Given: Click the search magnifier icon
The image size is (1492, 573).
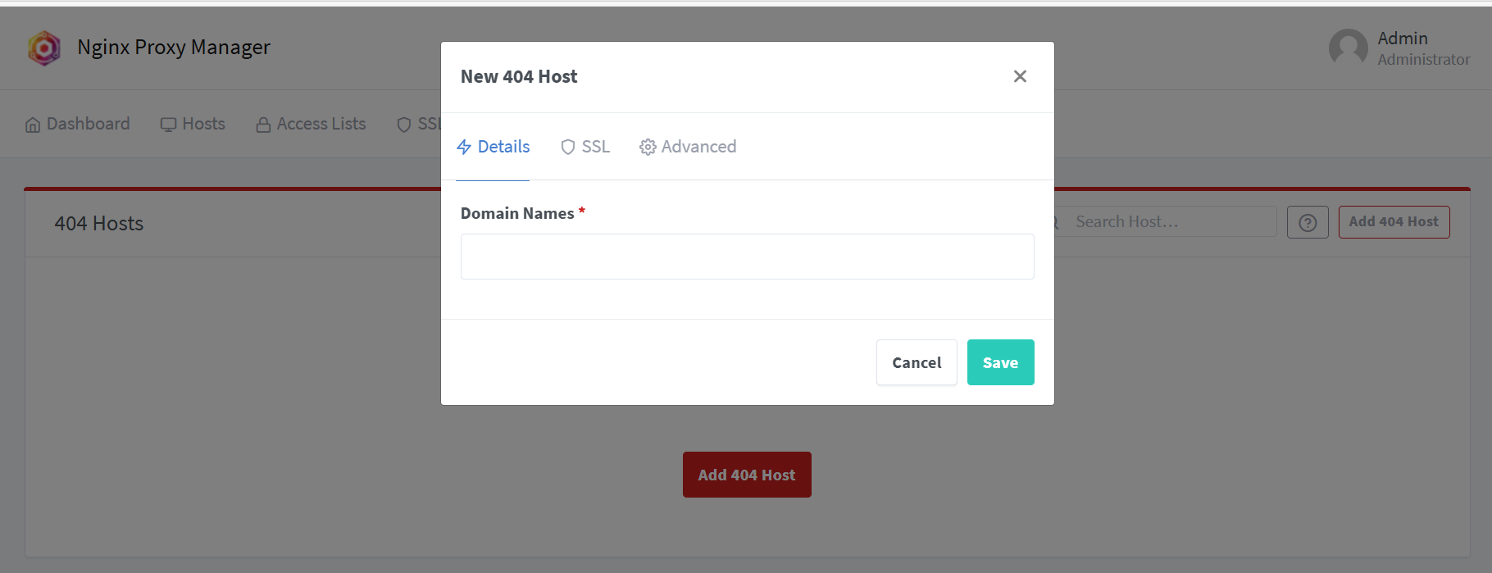Looking at the screenshot, I should coord(1052,221).
